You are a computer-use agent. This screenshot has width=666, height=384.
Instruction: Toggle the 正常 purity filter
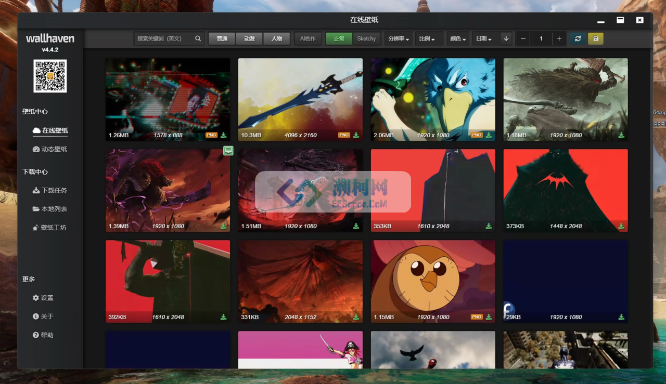pyautogui.click(x=339, y=38)
